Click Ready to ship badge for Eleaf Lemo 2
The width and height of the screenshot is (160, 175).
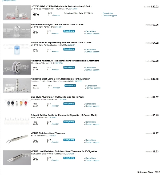click(70, 85)
